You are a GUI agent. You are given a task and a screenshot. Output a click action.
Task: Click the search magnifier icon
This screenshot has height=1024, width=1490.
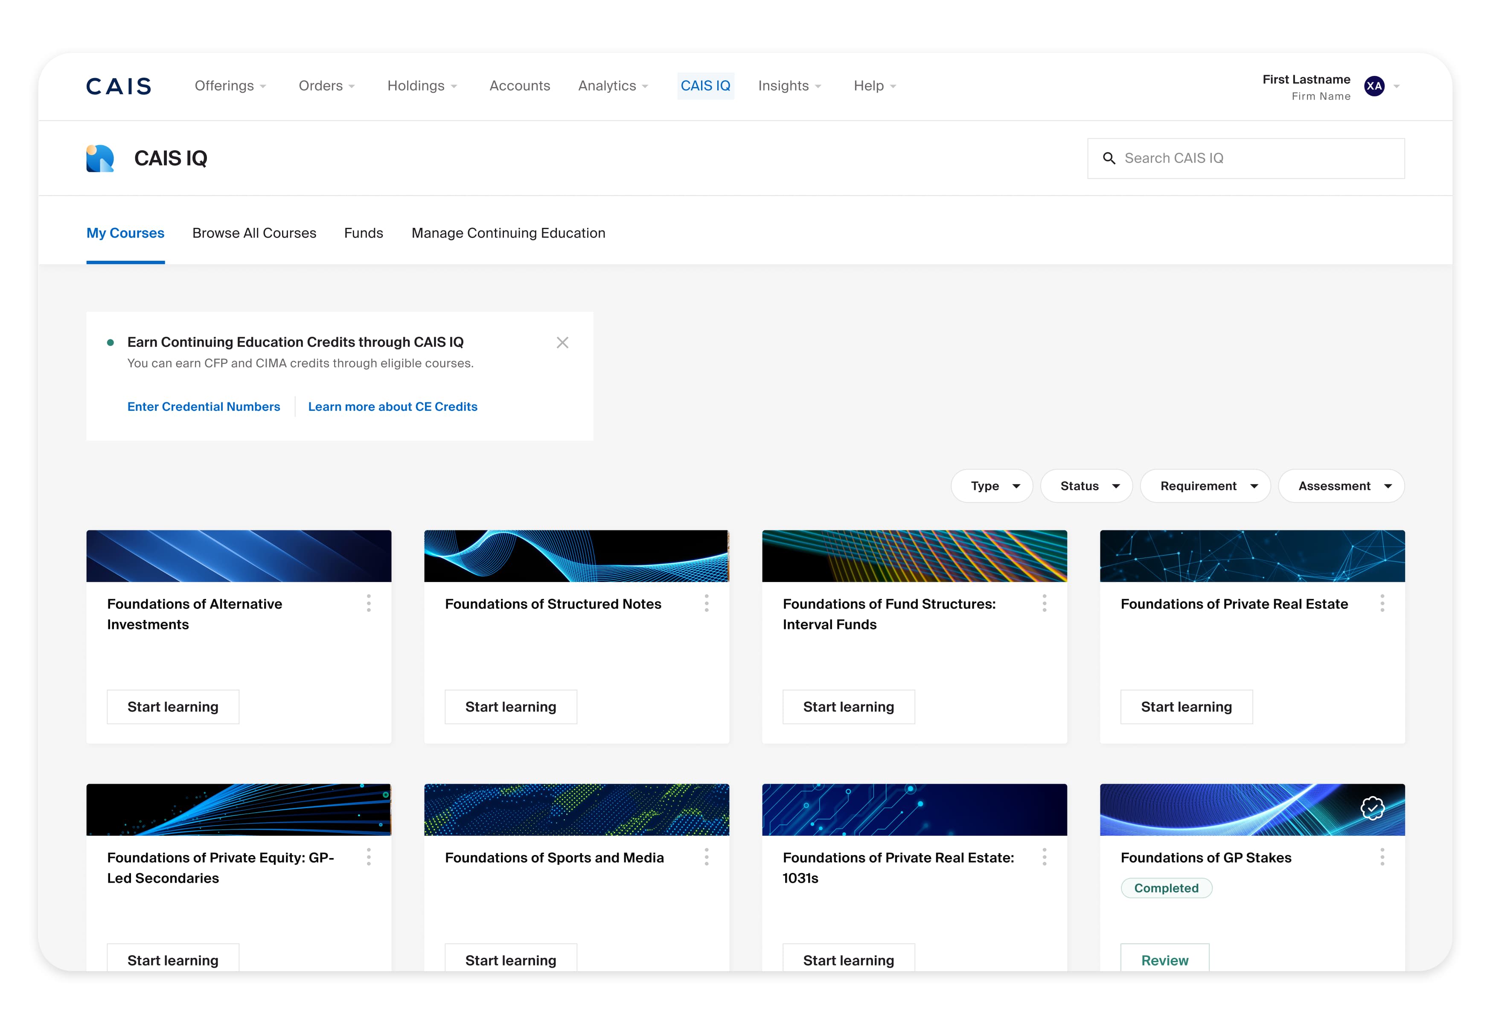(1108, 158)
